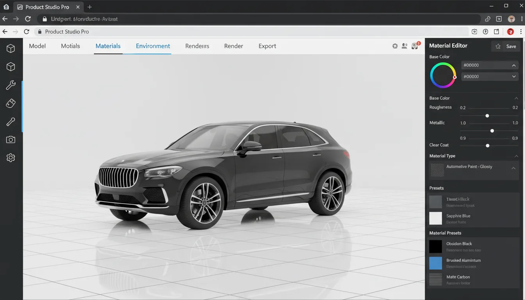The height and width of the screenshot is (300, 525).
Task: Collapse the Material Type section
Action: (516, 156)
